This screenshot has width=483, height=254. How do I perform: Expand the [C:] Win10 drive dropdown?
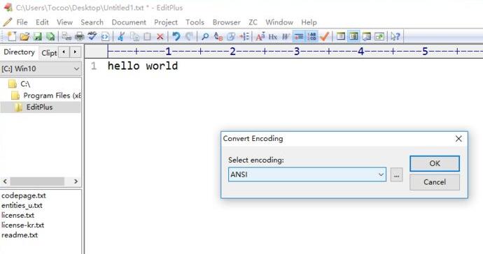(x=41, y=68)
